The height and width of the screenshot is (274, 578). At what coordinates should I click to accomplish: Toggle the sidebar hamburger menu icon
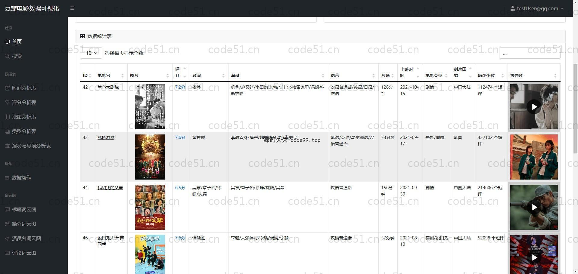[72, 8]
